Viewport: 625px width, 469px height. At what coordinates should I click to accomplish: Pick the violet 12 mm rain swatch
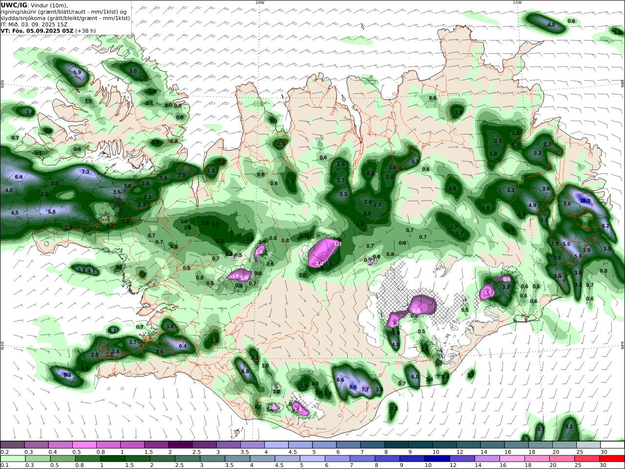[462, 458]
